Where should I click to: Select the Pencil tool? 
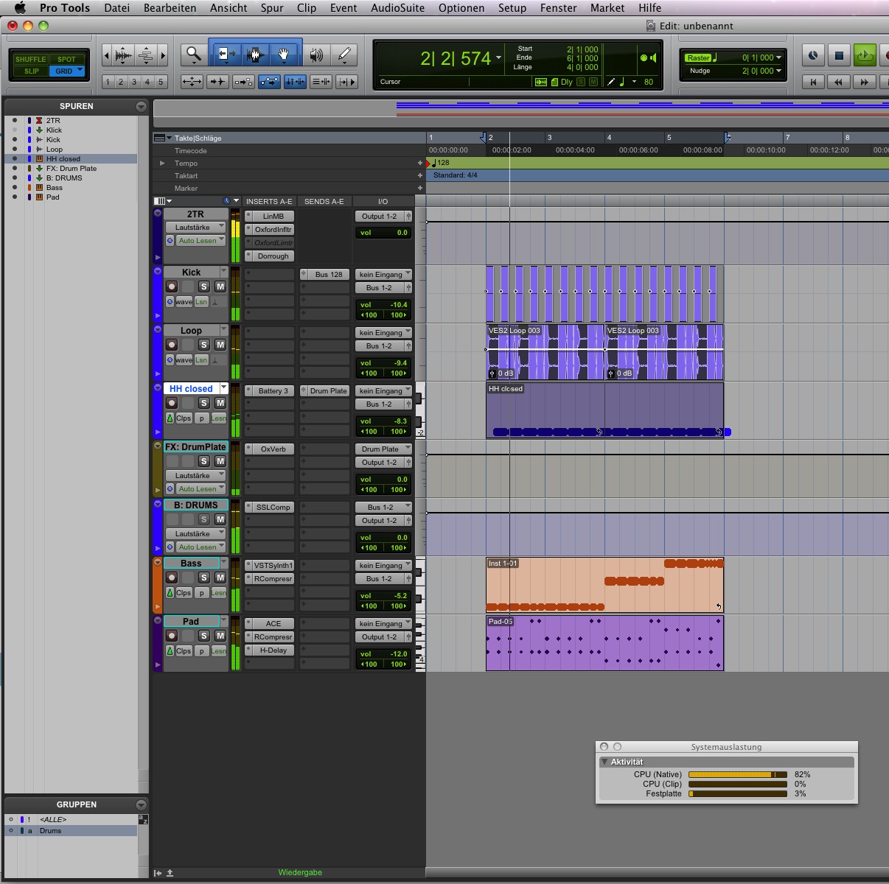(x=344, y=55)
